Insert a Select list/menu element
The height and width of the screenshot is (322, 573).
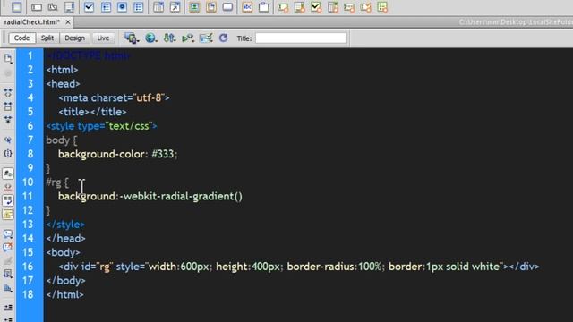[158, 7]
